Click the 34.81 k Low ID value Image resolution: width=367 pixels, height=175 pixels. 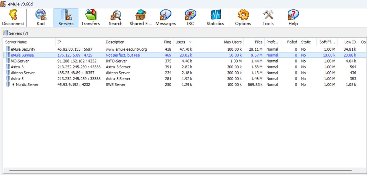(x=350, y=49)
